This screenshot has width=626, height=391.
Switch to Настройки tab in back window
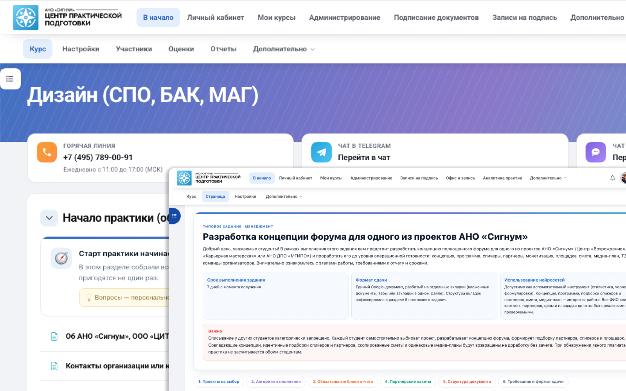tap(81, 49)
